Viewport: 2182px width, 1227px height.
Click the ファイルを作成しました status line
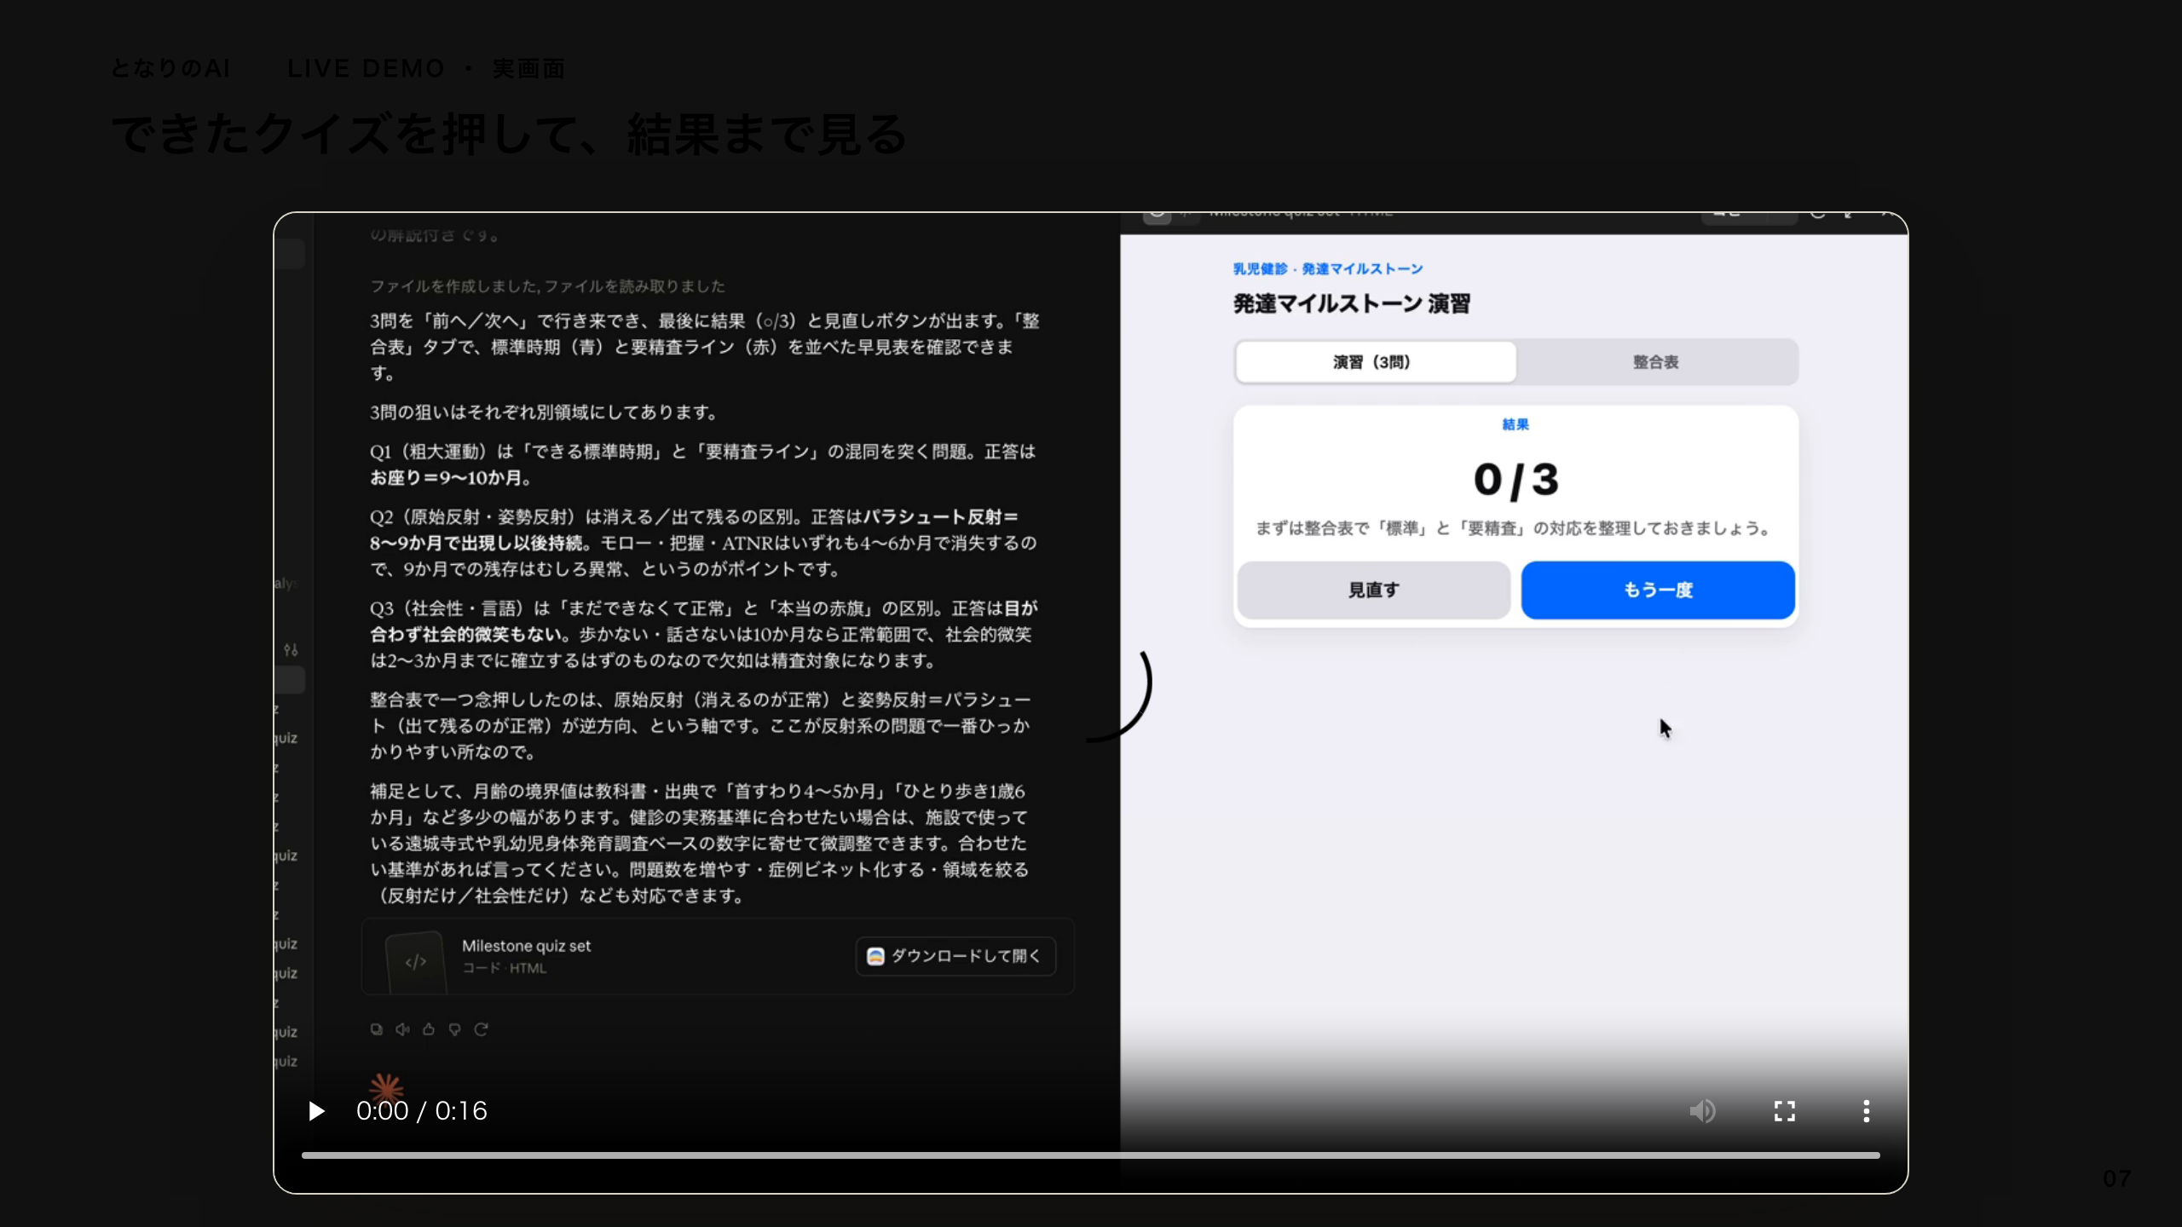(547, 286)
